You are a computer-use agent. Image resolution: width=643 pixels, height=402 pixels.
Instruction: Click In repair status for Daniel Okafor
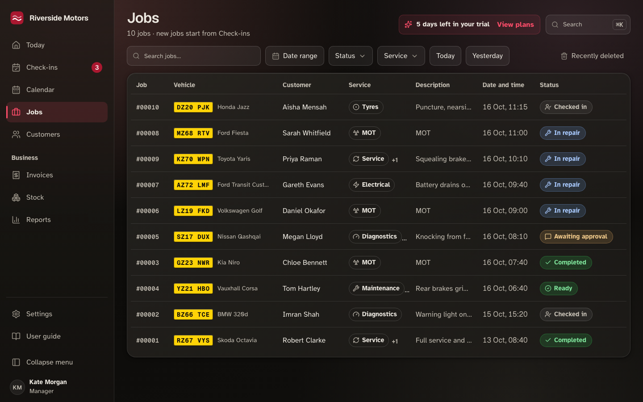(563, 211)
